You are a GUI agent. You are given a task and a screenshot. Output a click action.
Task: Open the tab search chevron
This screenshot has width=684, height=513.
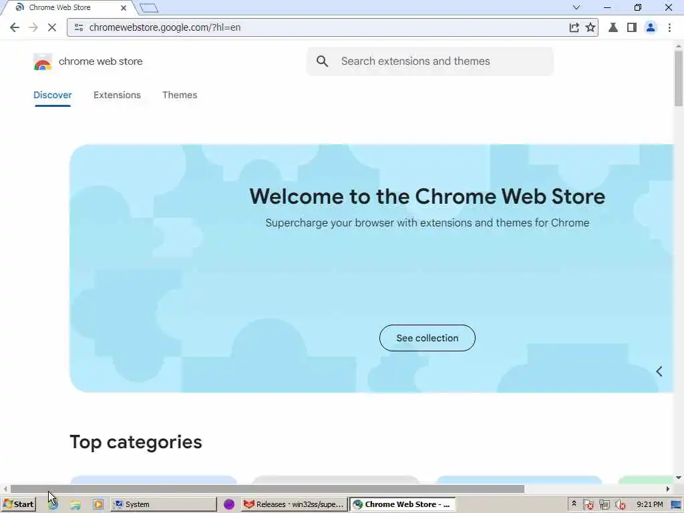(x=576, y=7)
